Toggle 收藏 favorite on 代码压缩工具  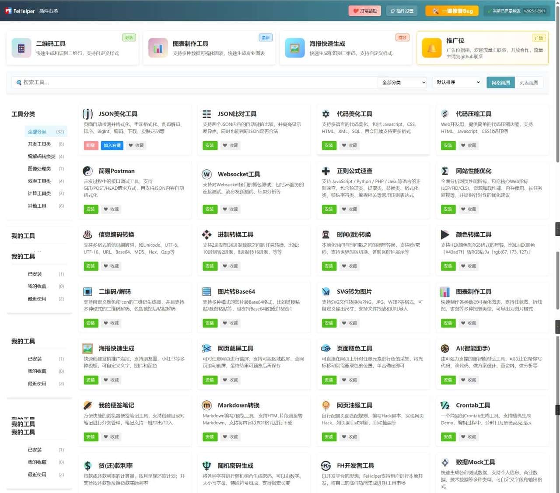(x=469, y=145)
